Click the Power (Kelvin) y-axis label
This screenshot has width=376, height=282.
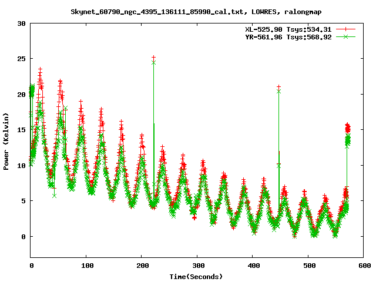(6, 142)
